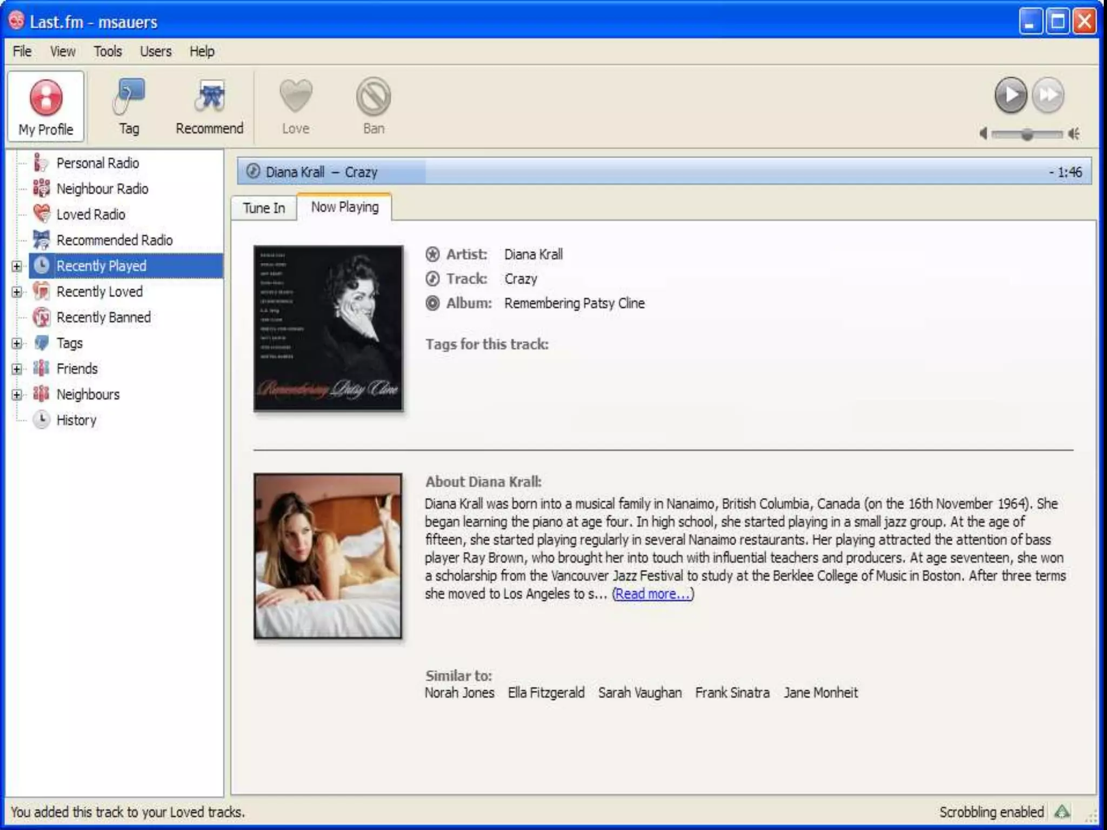Open the Tools menu
1107x830 pixels.
point(108,51)
